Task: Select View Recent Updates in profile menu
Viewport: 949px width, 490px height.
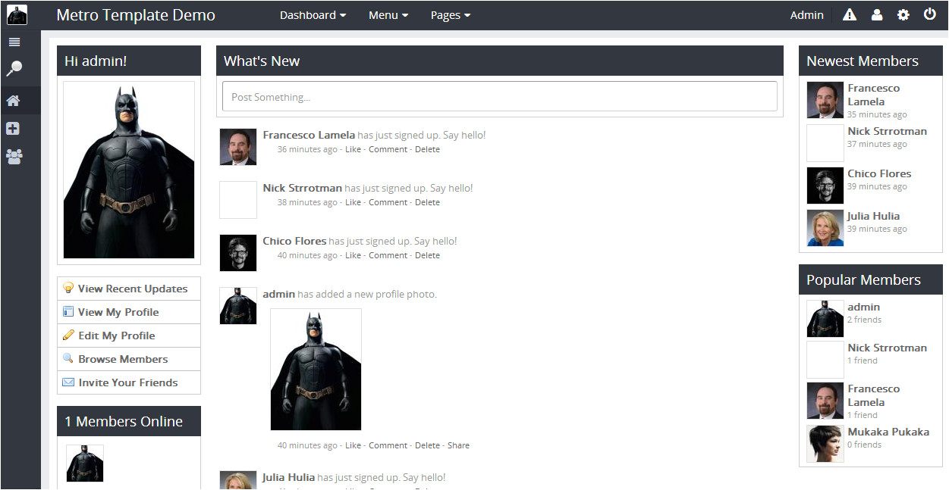Action: coord(132,289)
